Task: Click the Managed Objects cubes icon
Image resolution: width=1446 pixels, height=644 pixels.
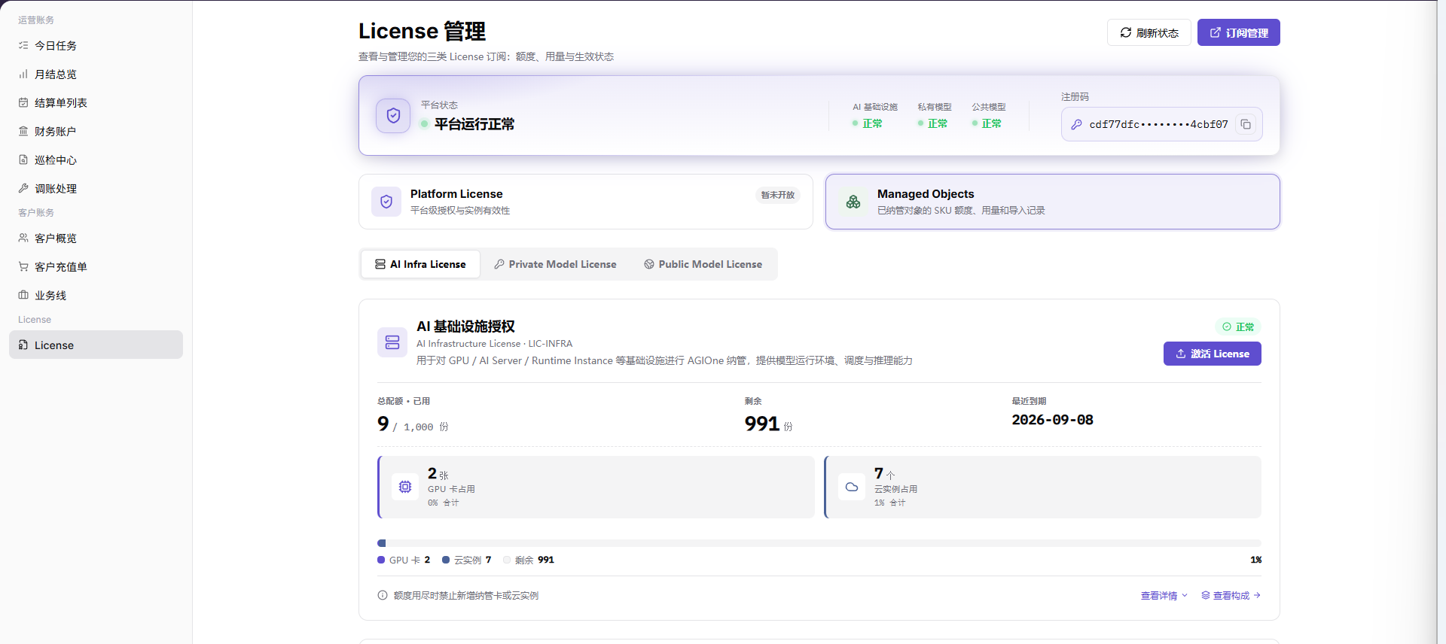Action: (x=853, y=202)
